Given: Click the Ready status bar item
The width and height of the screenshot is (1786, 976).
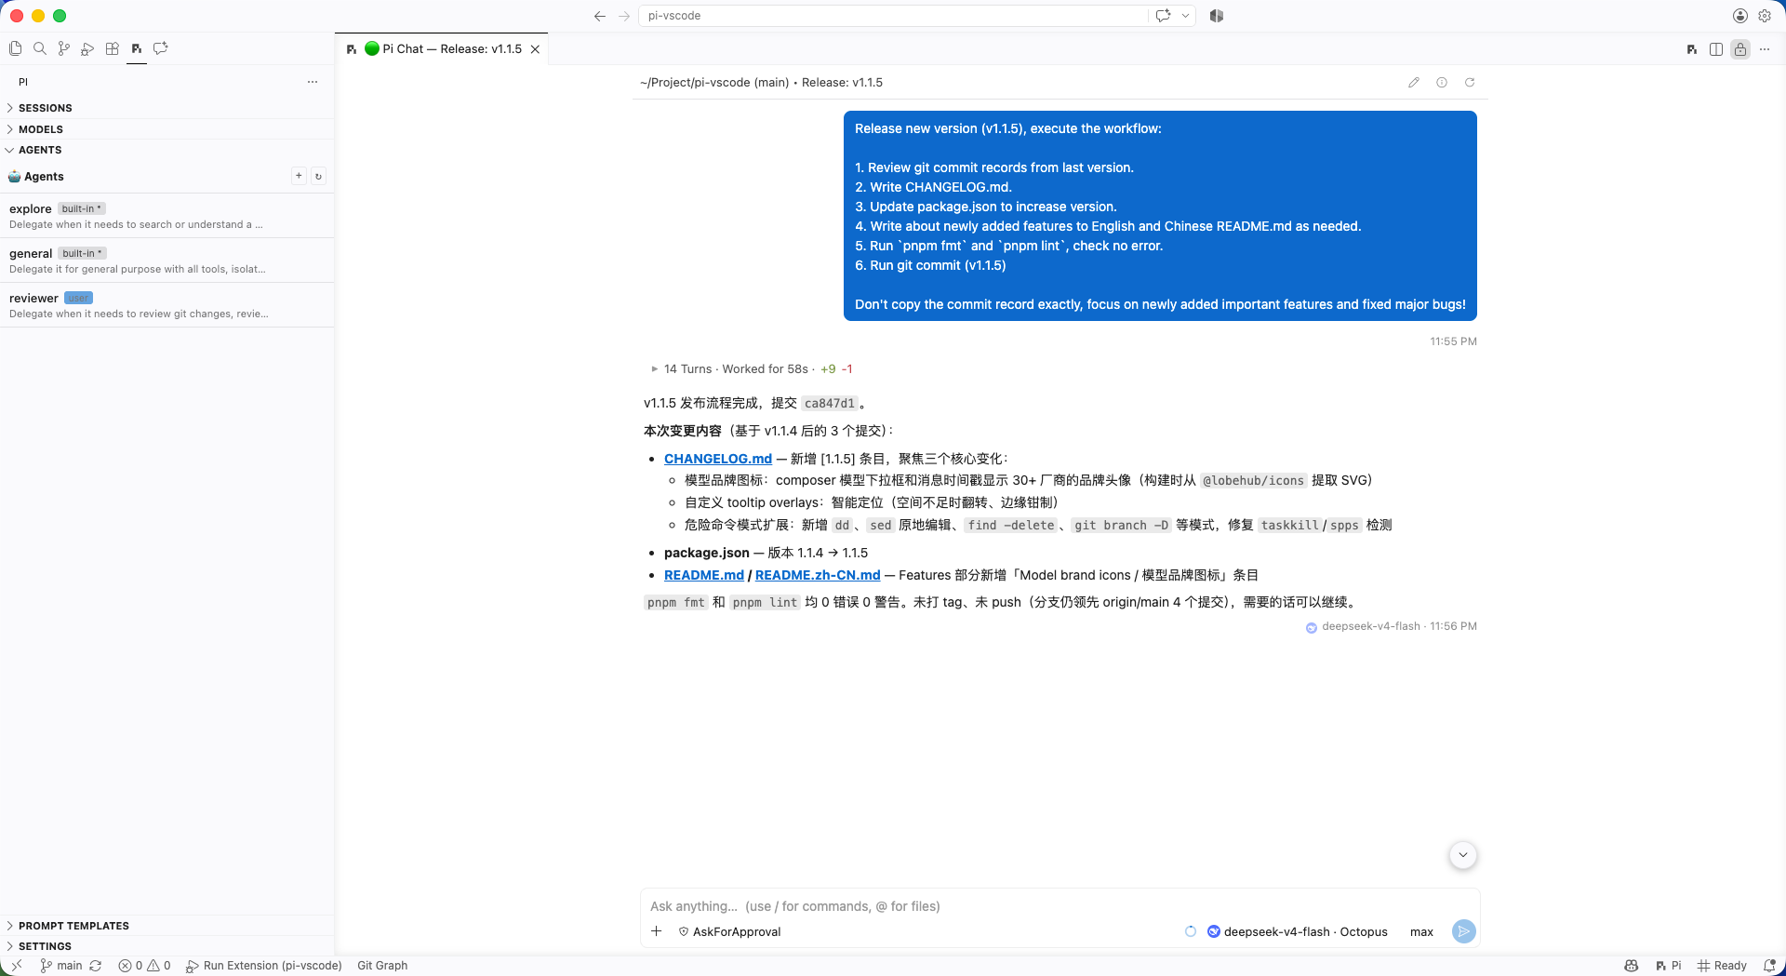Looking at the screenshot, I should click(1723, 966).
